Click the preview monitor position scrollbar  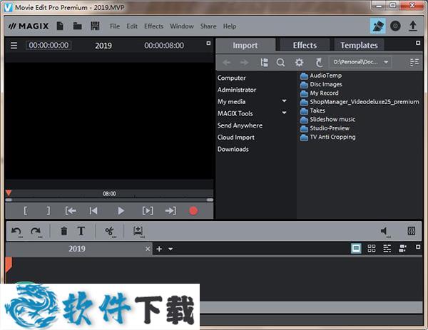click(109, 200)
